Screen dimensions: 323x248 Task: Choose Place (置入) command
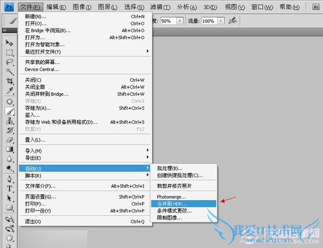coord(85,140)
